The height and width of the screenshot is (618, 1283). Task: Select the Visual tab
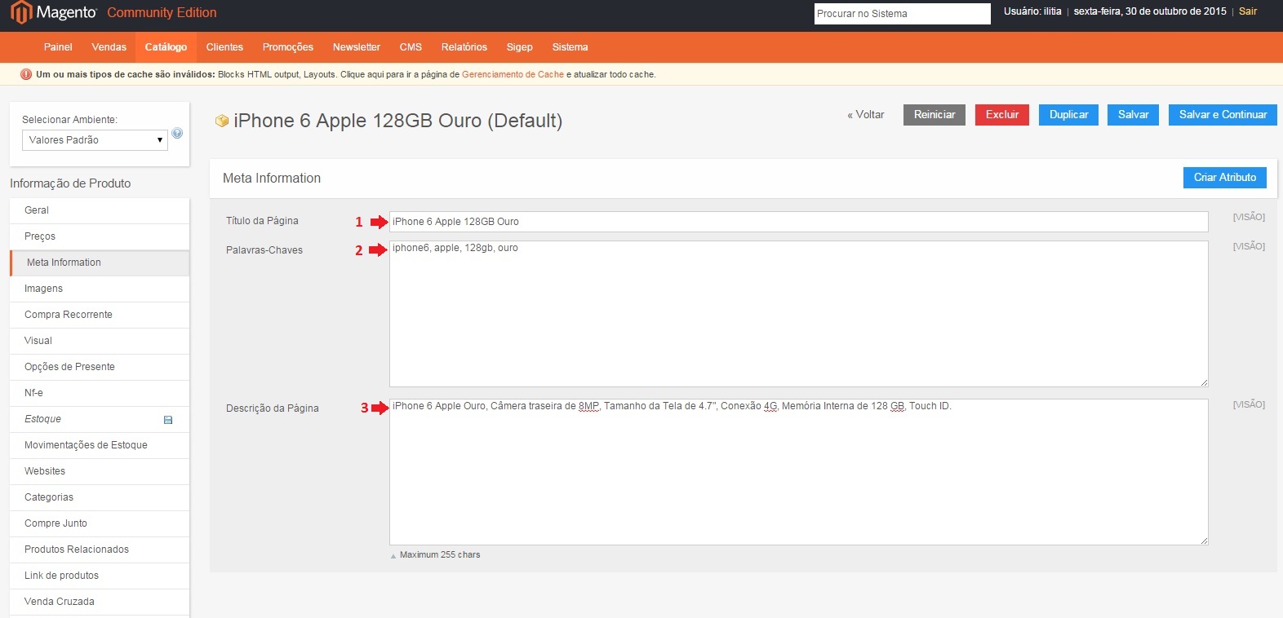click(x=100, y=341)
